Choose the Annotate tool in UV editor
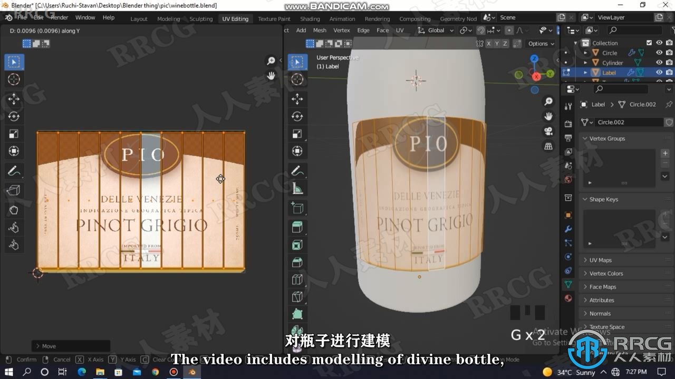Screen dimensions: 675x379 (x=14, y=171)
